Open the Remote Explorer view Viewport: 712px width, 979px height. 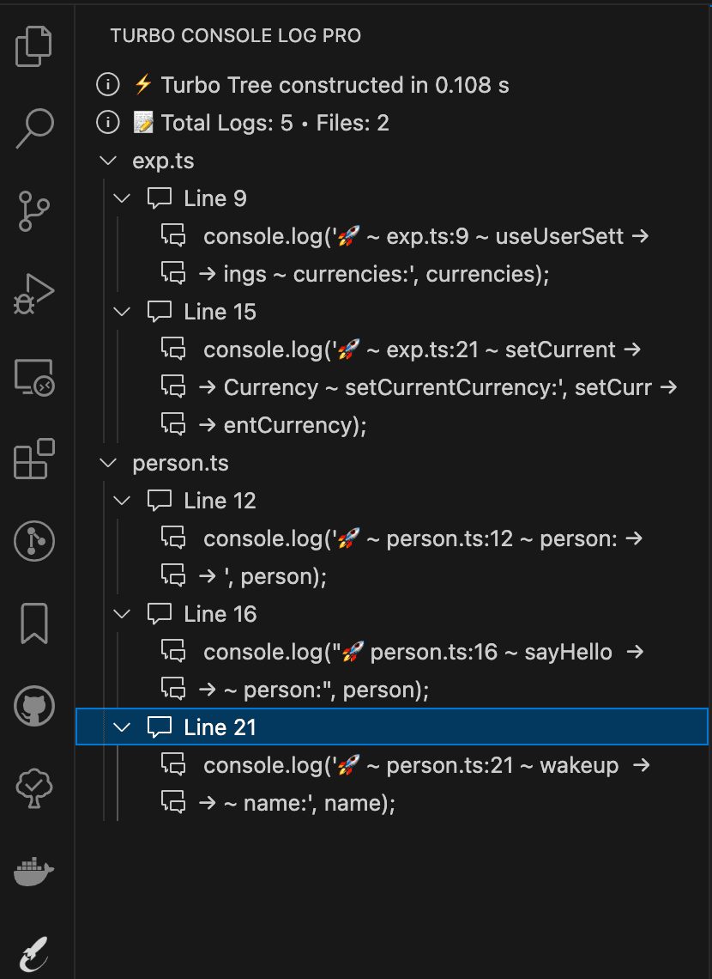[x=34, y=375]
